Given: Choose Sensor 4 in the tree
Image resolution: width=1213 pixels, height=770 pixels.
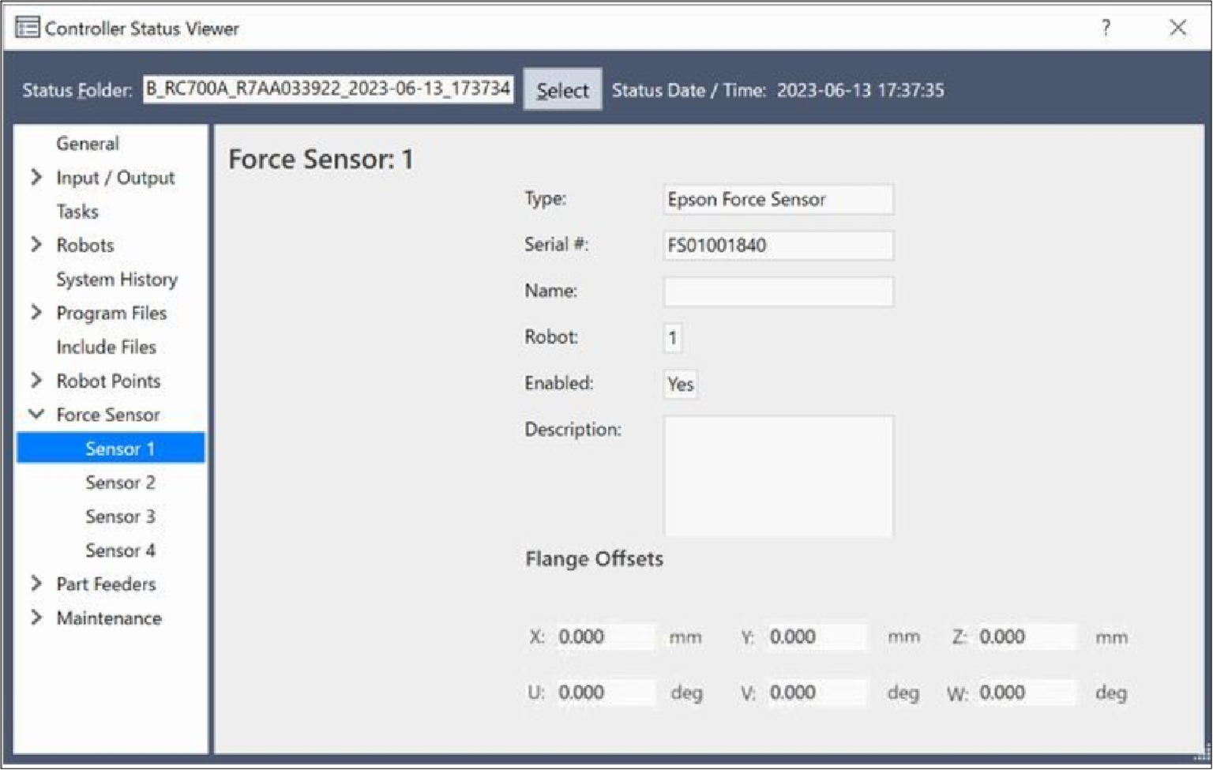Looking at the screenshot, I should (120, 550).
